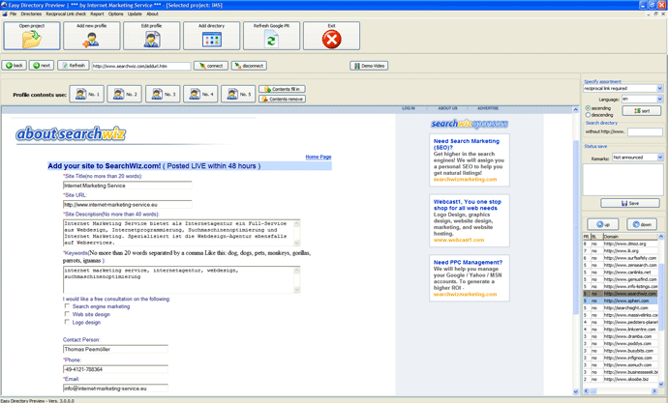This screenshot has width=668, height=403.
Task: Move selection with the up button
Action: click(x=603, y=224)
